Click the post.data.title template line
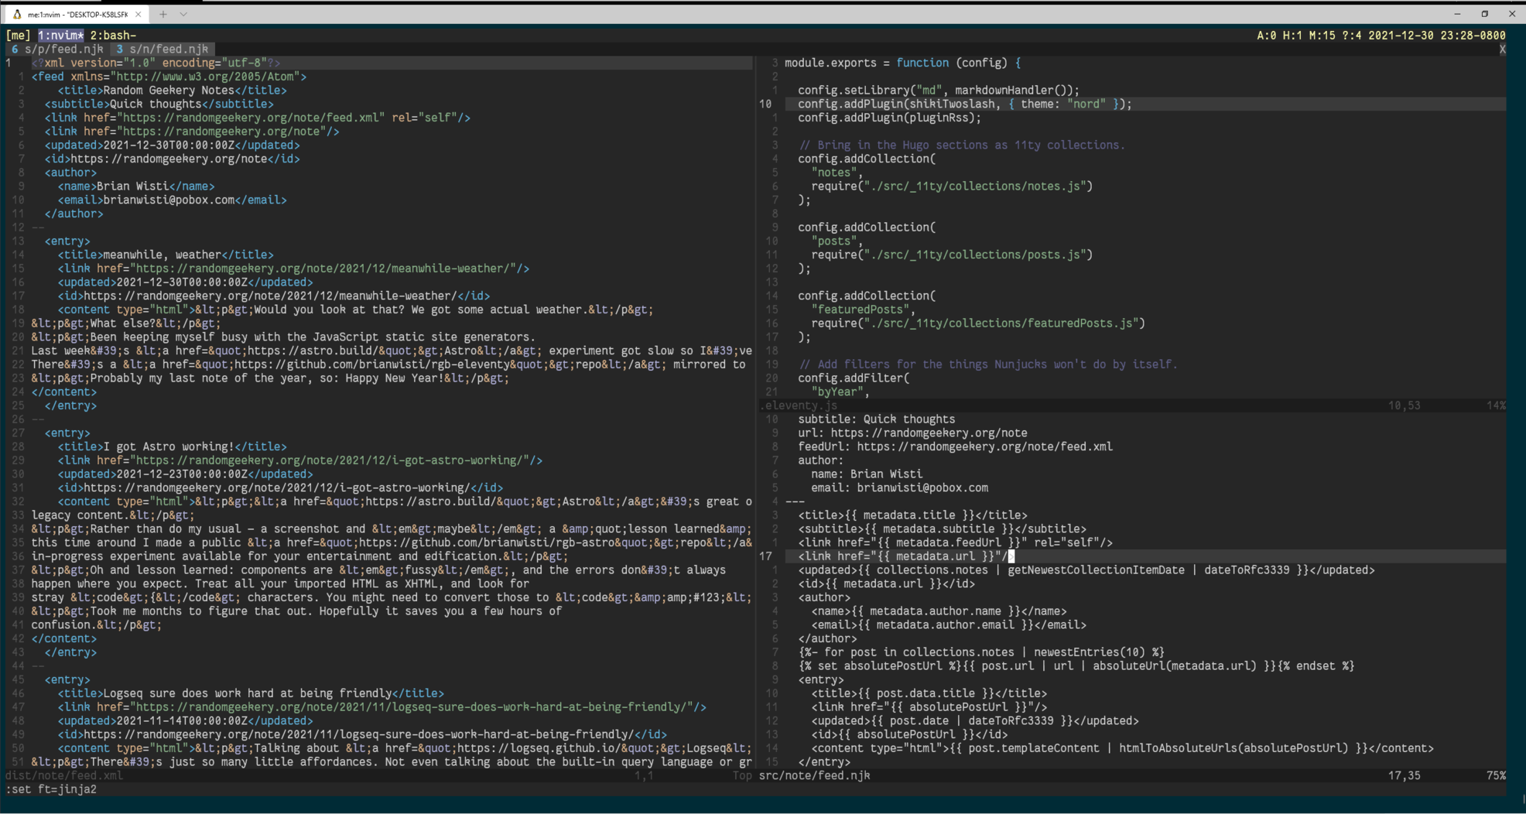This screenshot has height=814, width=1526. 929,693
